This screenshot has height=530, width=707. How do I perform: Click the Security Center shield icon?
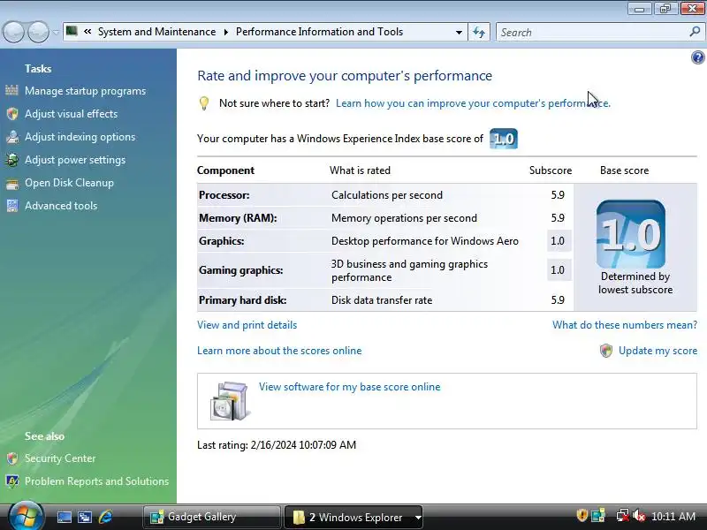point(12,458)
